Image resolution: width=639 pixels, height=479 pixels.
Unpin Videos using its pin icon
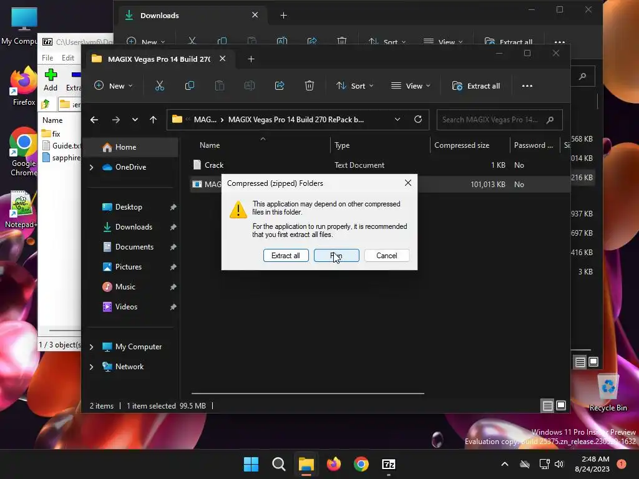click(x=173, y=307)
